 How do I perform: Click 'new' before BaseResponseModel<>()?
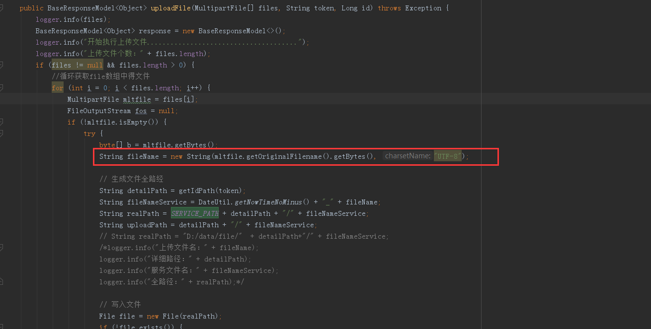point(188,31)
